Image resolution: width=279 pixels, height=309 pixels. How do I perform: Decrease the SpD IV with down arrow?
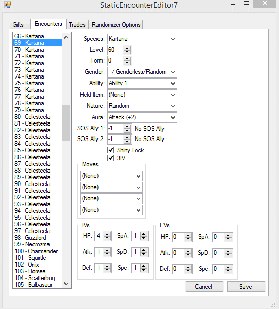[x=144, y=254]
